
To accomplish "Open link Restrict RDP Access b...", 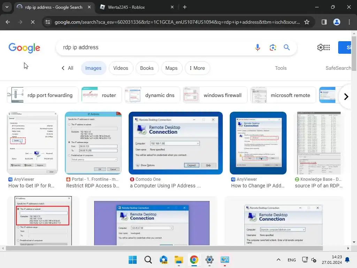I will (x=93, y=186).
